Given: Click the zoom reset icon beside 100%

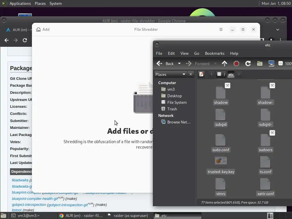Looking at the screenshot, I should (281, 64).
